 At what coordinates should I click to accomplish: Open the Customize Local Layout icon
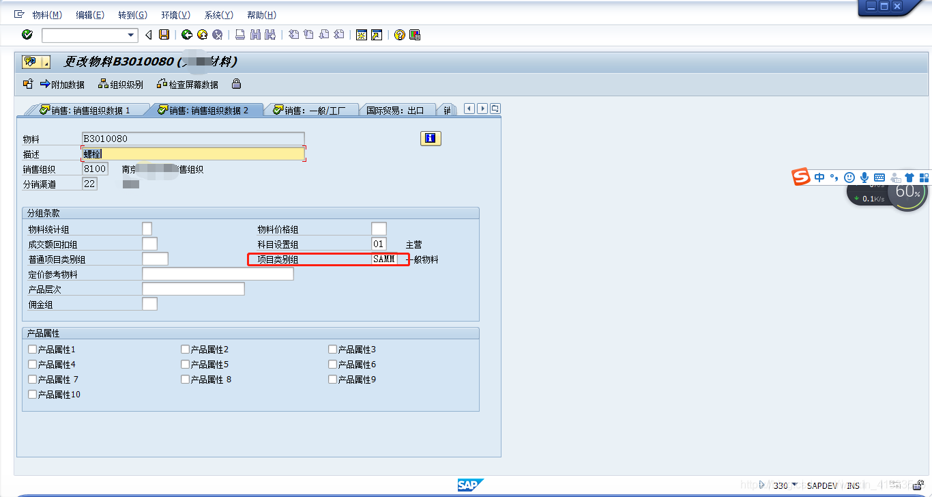click(415, 35)
